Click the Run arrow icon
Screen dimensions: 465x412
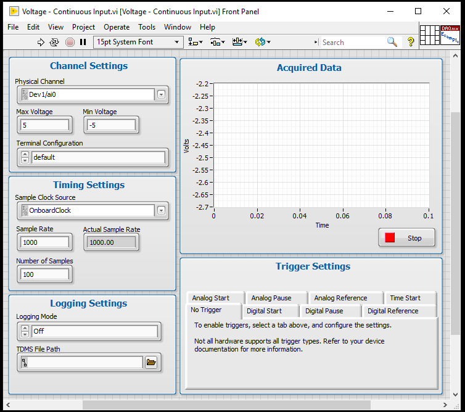coord(41,42)
